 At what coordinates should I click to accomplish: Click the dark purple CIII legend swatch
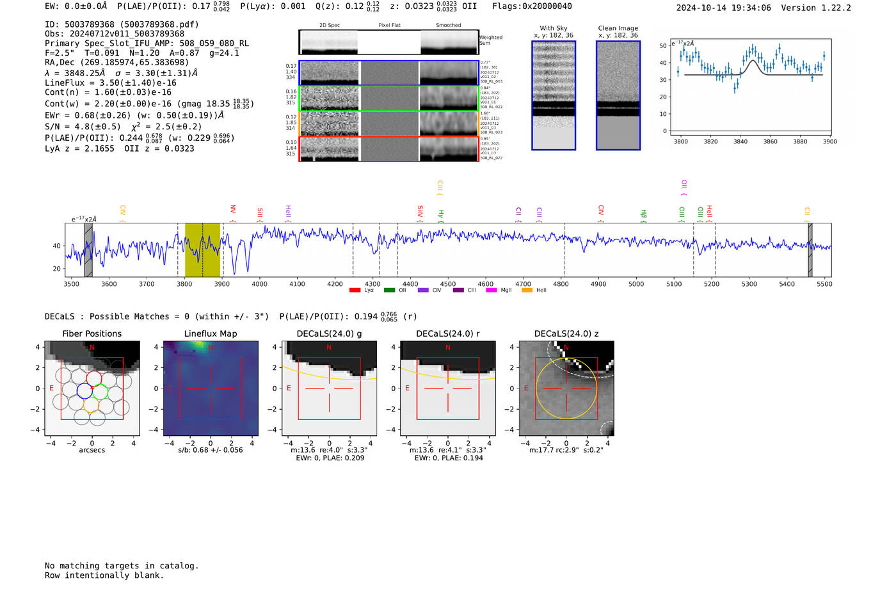coord(458,290)
